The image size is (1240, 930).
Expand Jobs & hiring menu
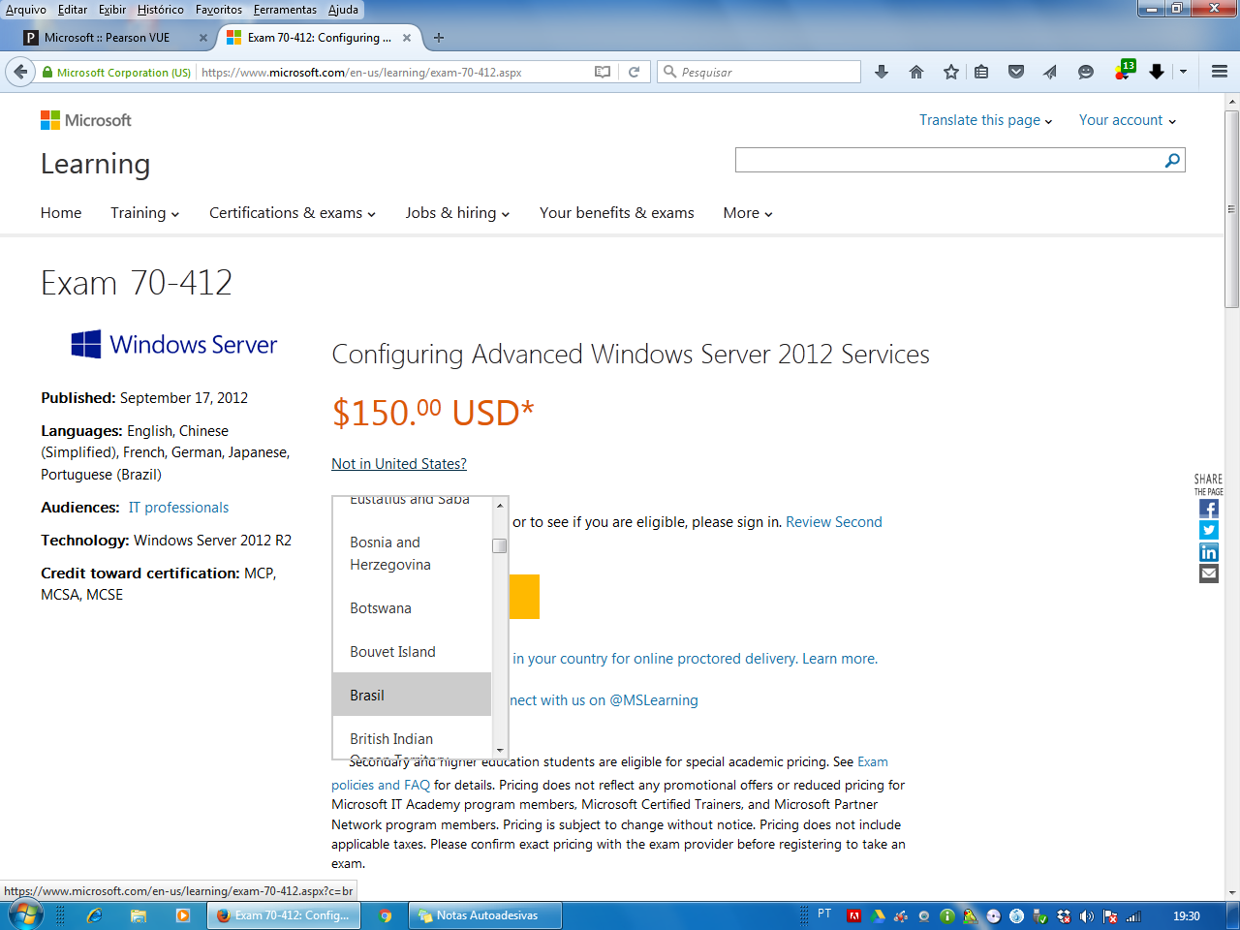coord(457,213)
